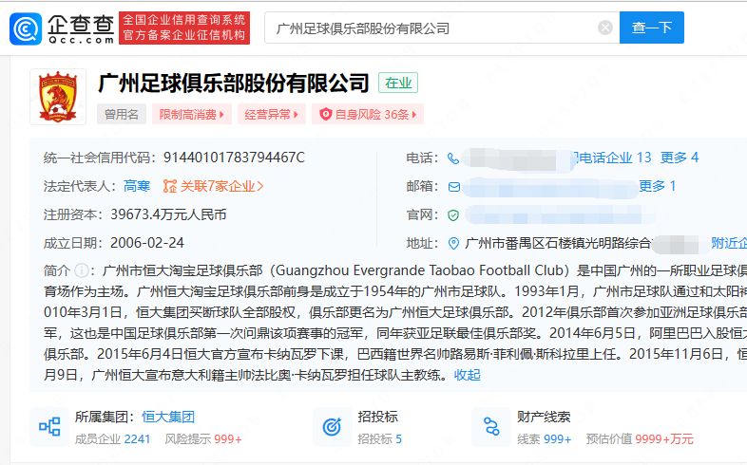This screenshot has height=465, width=747.
Task: Expand the 经营异常 tag
Action: click(x=271, y=114)
